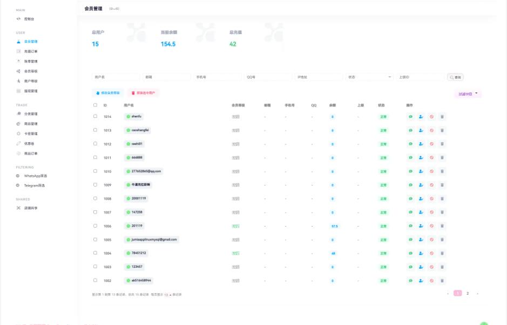Click the 店铺共享 share icon in sidebar

18,208
